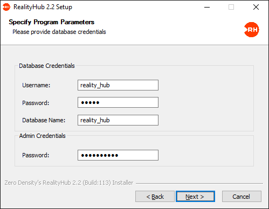Close the RealityHub 2.2 Setup window
Viewport: 269px width, 209px height.
(256, 7)
